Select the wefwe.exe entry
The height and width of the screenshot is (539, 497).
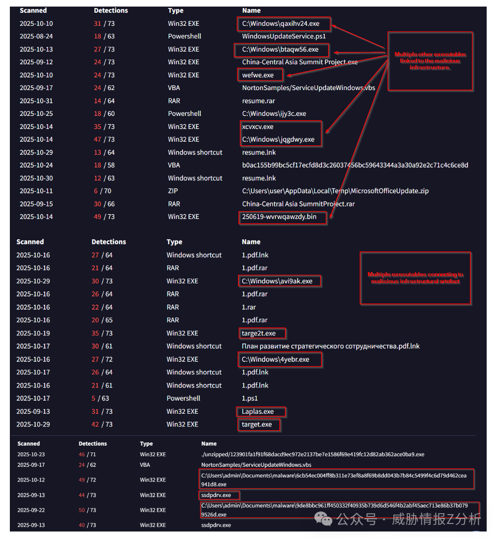258,75
